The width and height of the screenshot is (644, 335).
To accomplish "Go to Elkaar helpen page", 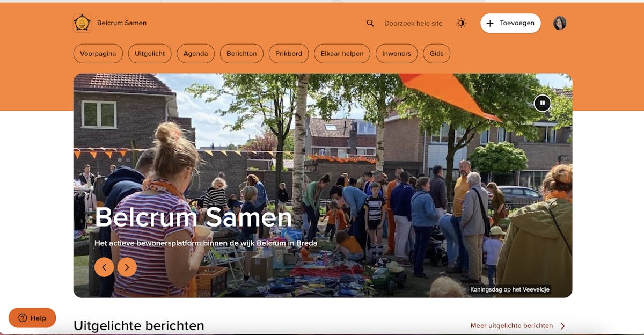I will coord(342,54).
